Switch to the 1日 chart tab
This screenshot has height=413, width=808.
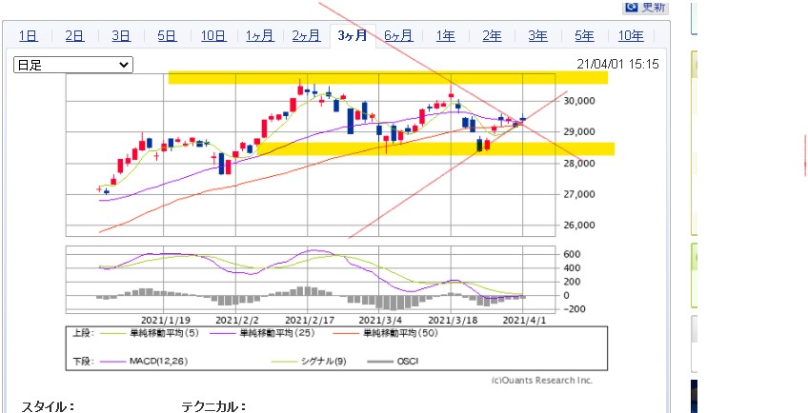coord(29,36)
